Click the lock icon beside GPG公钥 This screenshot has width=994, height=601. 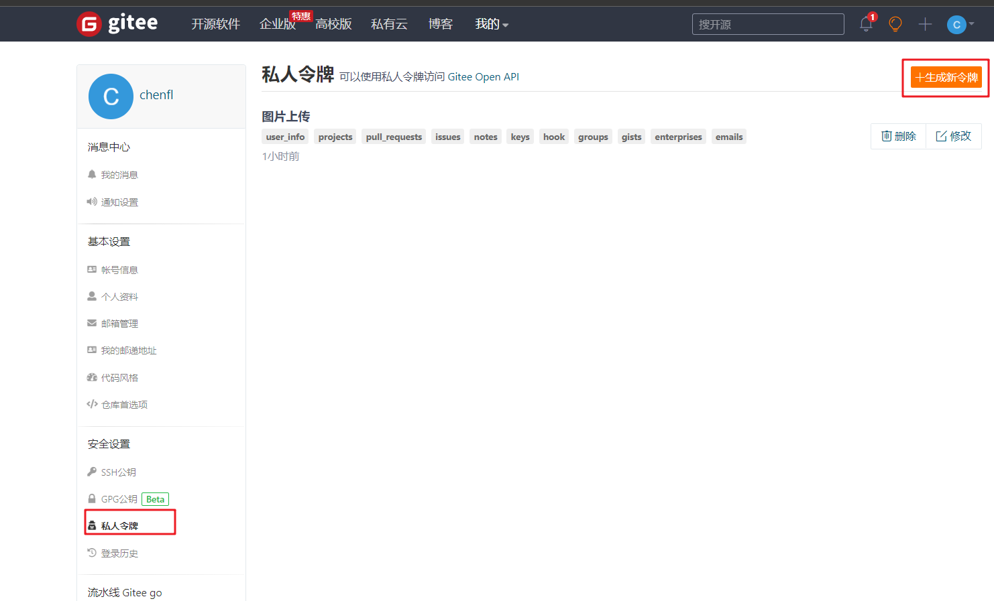[x=92, y=498]
